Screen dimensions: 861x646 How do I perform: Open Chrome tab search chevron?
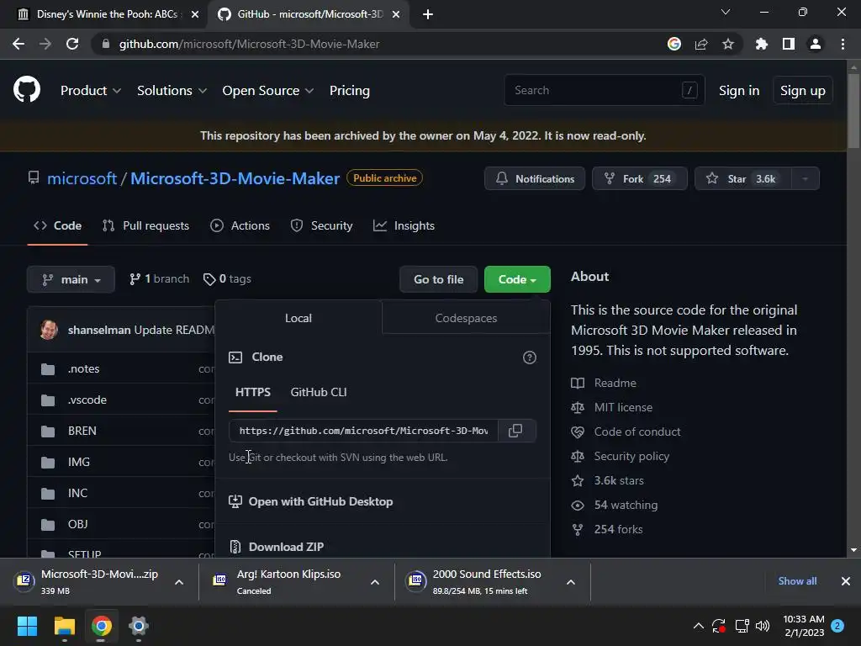tap(726, 12)
